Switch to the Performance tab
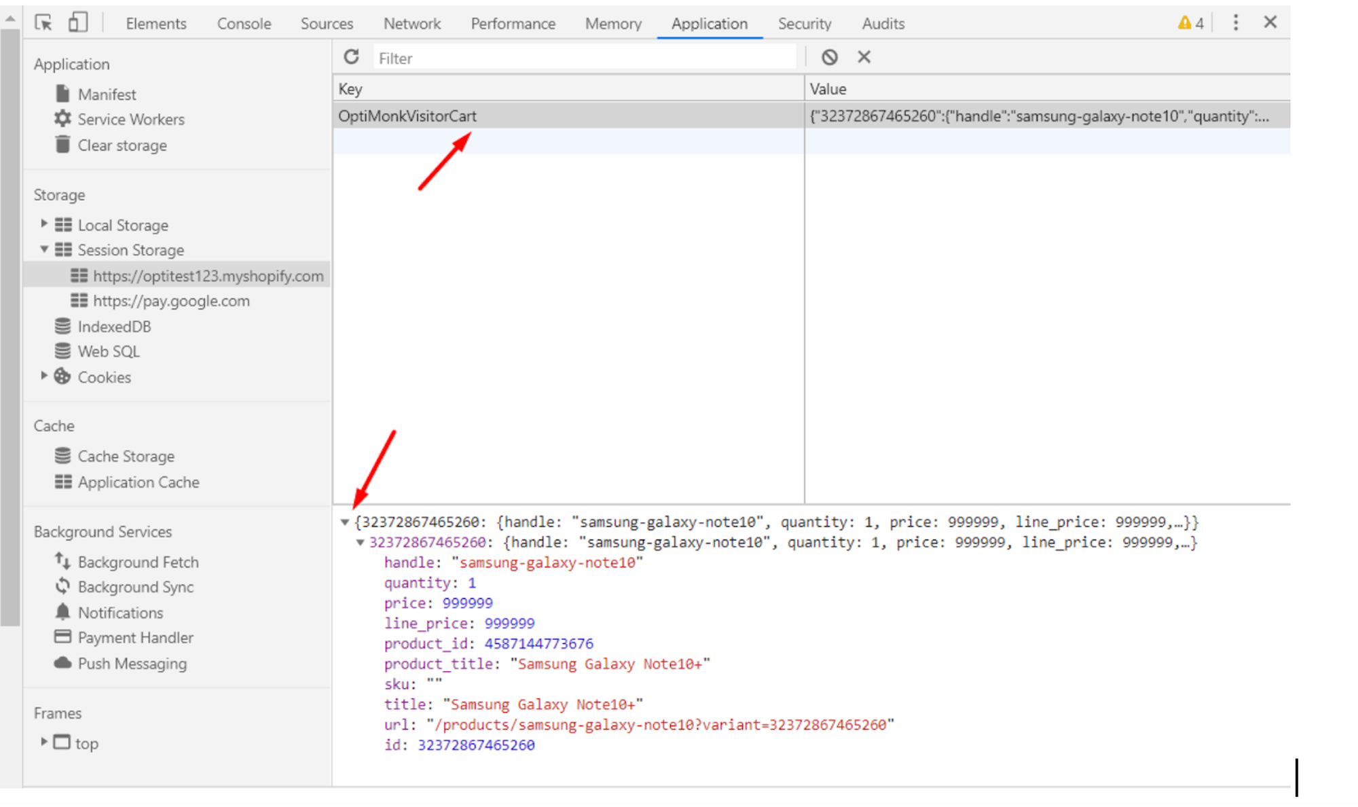This screenshot has width=1358, height=807. tap(513, 24)
